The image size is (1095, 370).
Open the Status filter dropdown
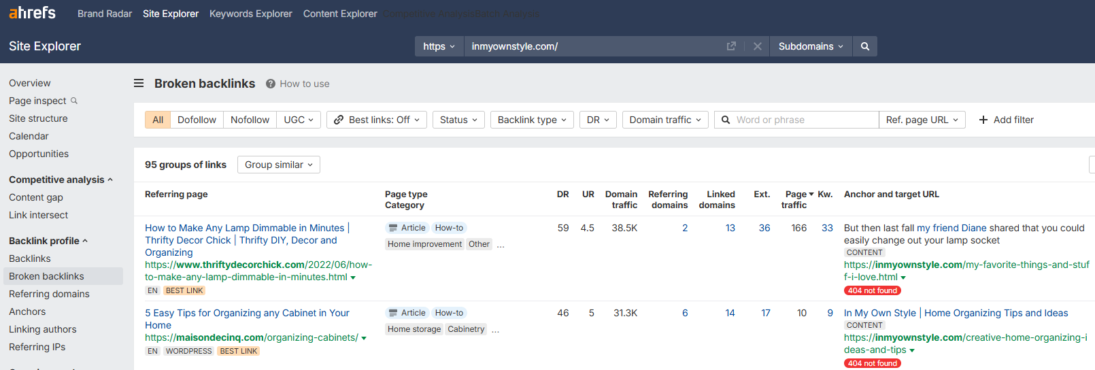coord(458,120)
